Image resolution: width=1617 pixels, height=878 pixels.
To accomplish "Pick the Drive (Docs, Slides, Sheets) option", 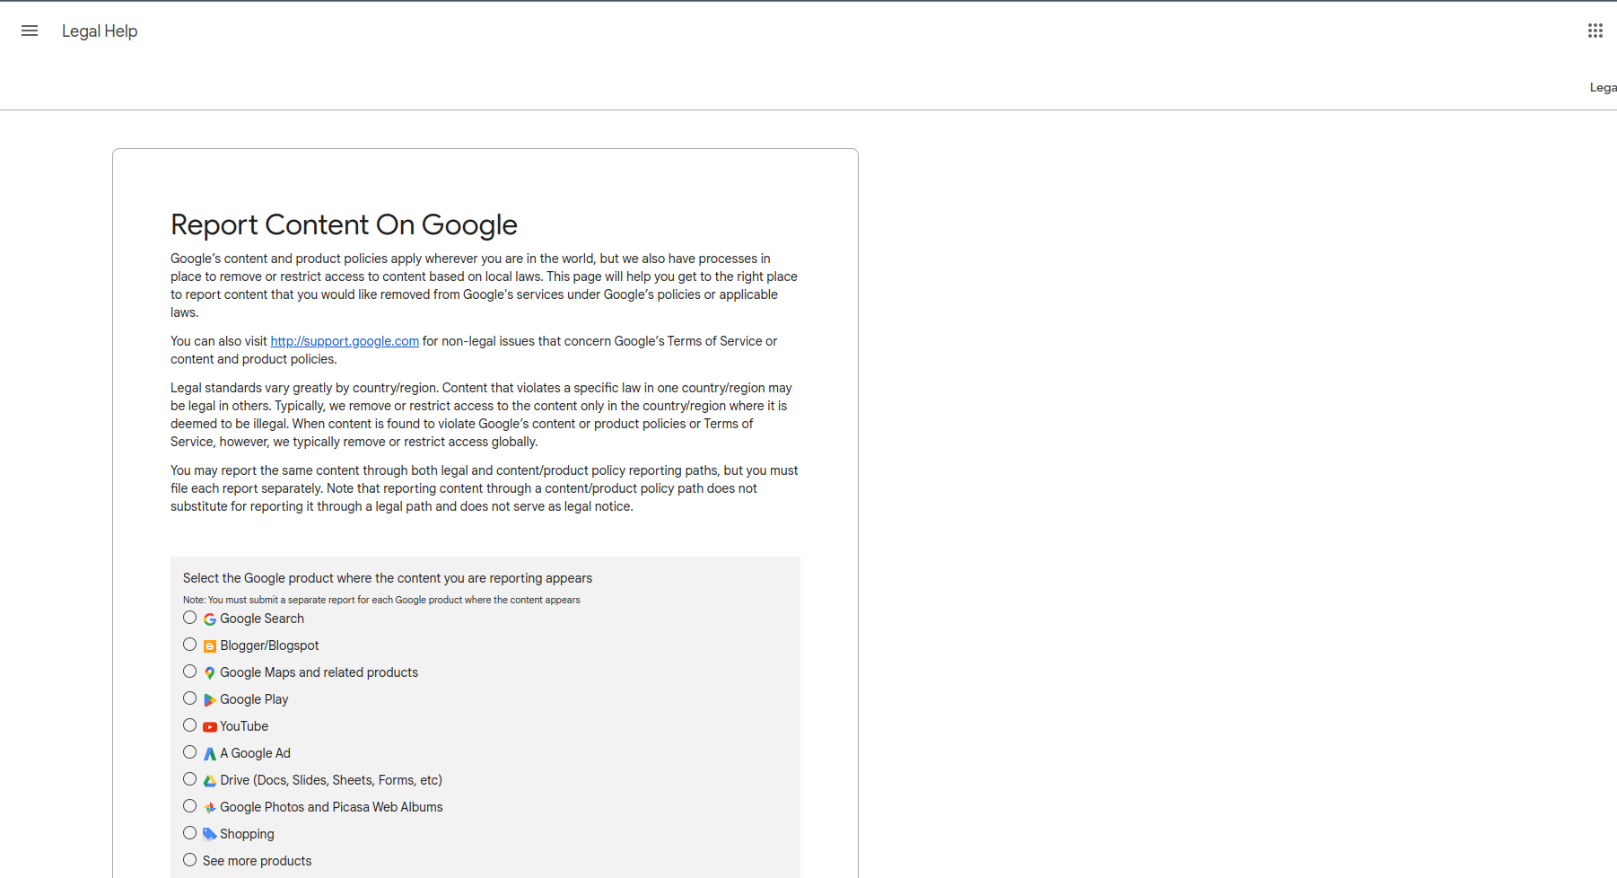I will (189, 779).
